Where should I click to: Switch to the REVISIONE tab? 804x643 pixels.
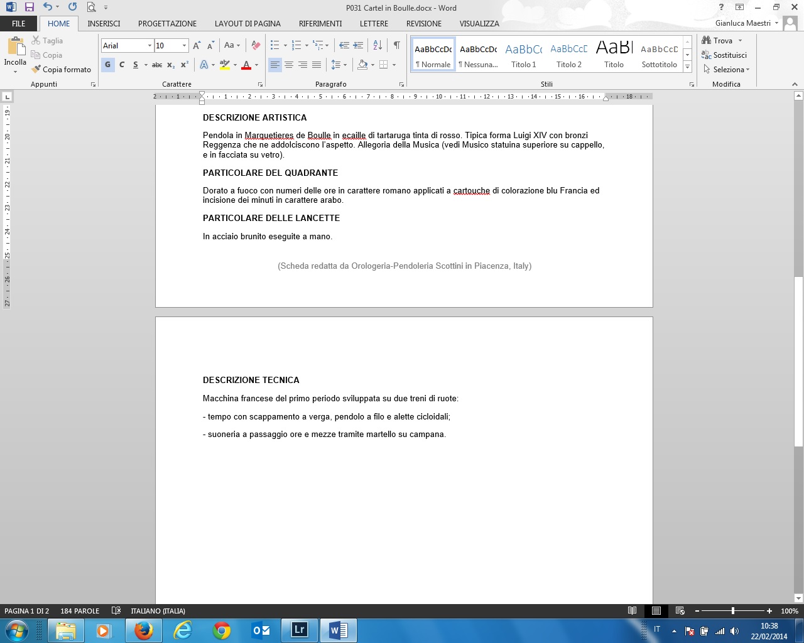click(423, 23)
